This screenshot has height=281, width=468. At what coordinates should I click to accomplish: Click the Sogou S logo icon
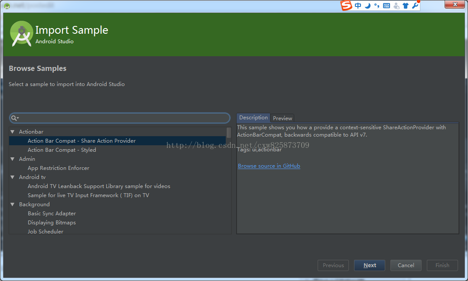(346, 5)
